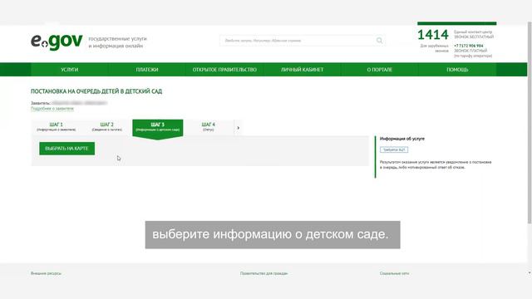Open the УСЛУГИ menu
The height and width of the screenshot is (299, 532).
pos(70,70)
